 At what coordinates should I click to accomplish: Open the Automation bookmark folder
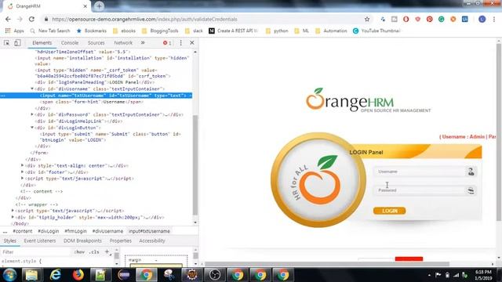[x=331, y=31]
